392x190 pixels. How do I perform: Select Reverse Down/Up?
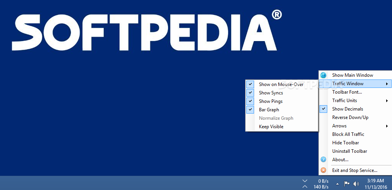point(355,117)
